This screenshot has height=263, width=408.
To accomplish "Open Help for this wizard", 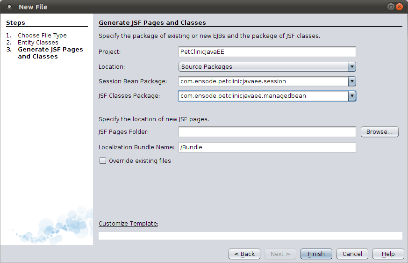I will tap(388, 254).
